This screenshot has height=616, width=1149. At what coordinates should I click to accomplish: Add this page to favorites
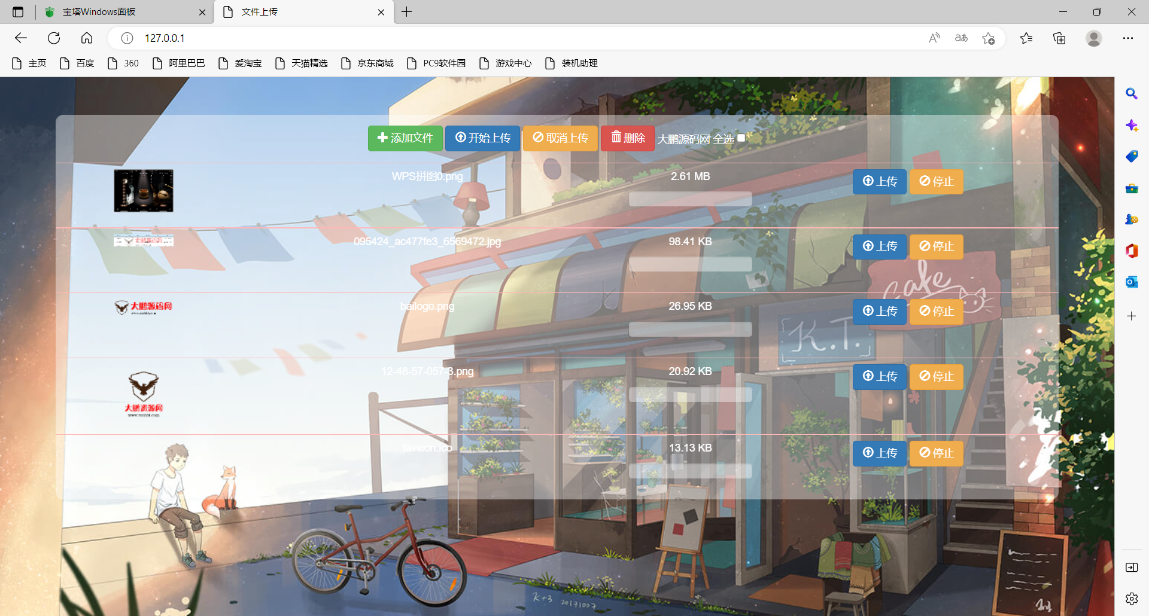point(988,38)
